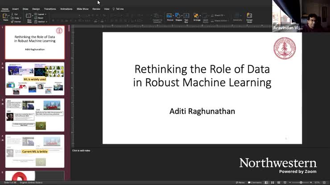Viewport: 330px width, 185px height.
Task: Open the Section dropdown
Action: (41, 22)
